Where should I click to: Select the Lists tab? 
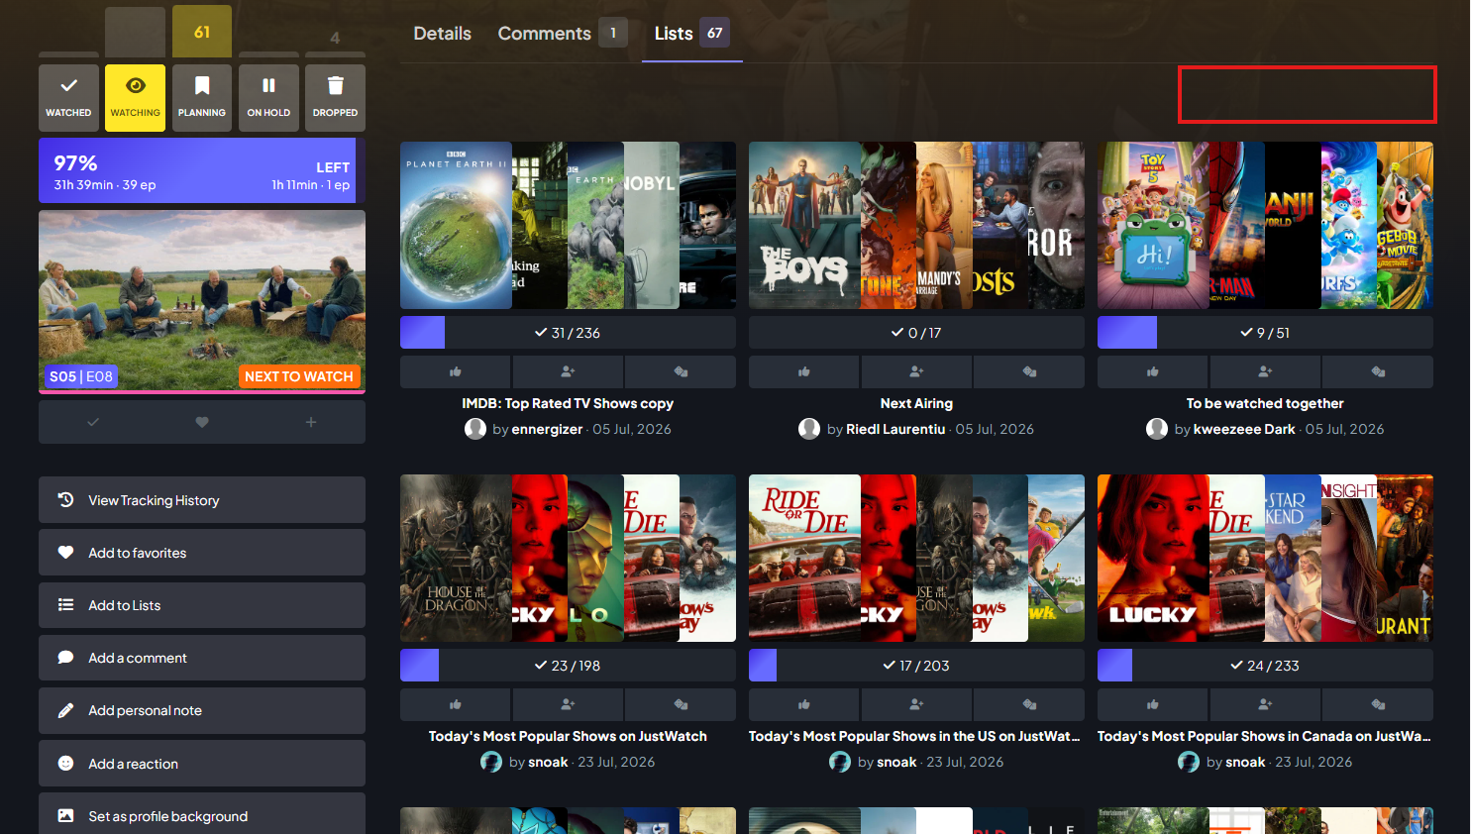click(x=692, y=34)
